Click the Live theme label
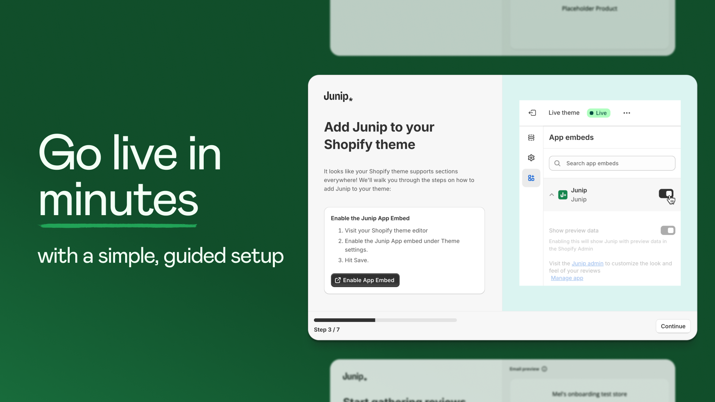Image resolution: width=715 pixels, height=402 pixels. (x=564, y=113)
